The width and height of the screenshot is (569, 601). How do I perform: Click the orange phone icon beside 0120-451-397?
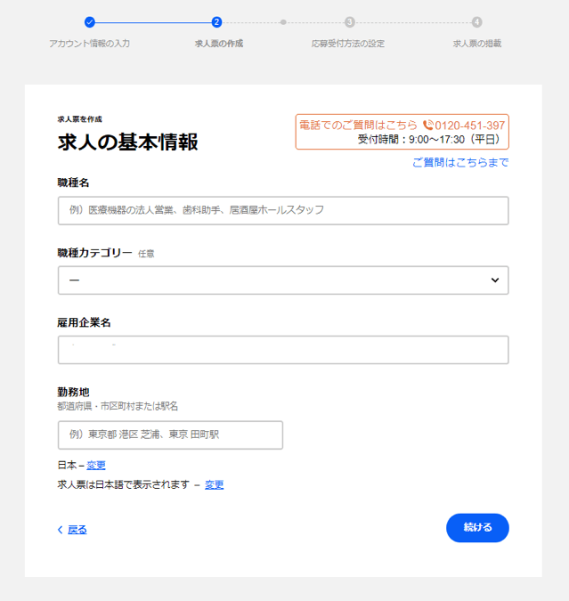click(x=428, y=126)
